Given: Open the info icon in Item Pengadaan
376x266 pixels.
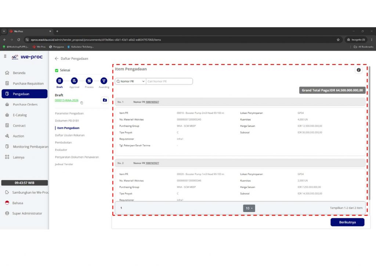Looking at the screenshot, I should tap(358, 70).
